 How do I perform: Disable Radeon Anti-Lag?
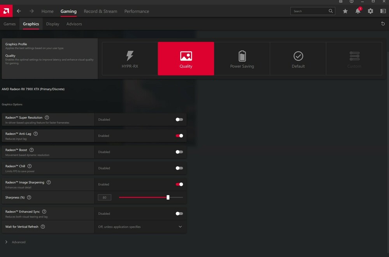click(179, 136)
